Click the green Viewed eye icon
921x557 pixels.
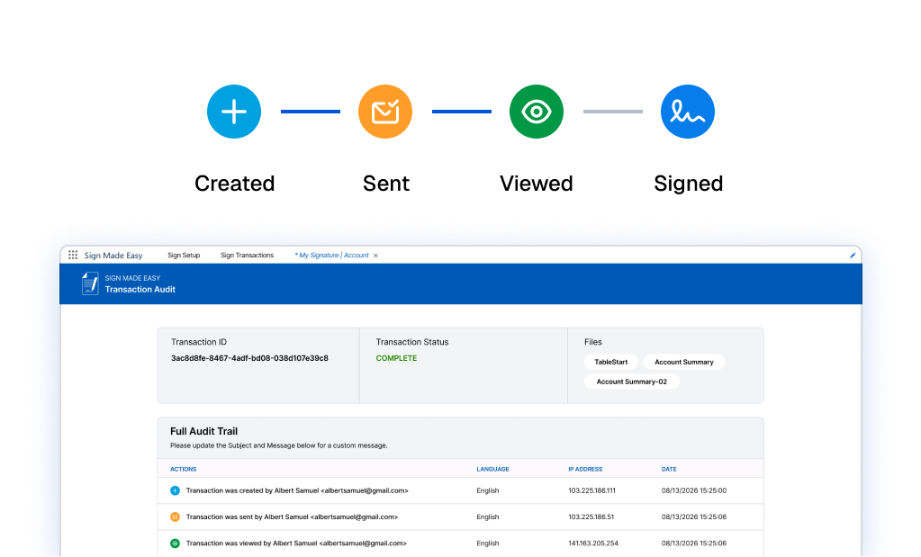tap(537, 112)
